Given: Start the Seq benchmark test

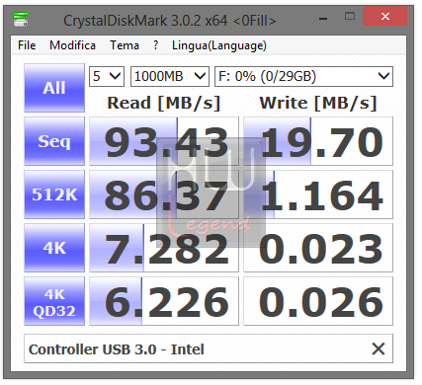Looking at the screenshot, I should (54, 141).
